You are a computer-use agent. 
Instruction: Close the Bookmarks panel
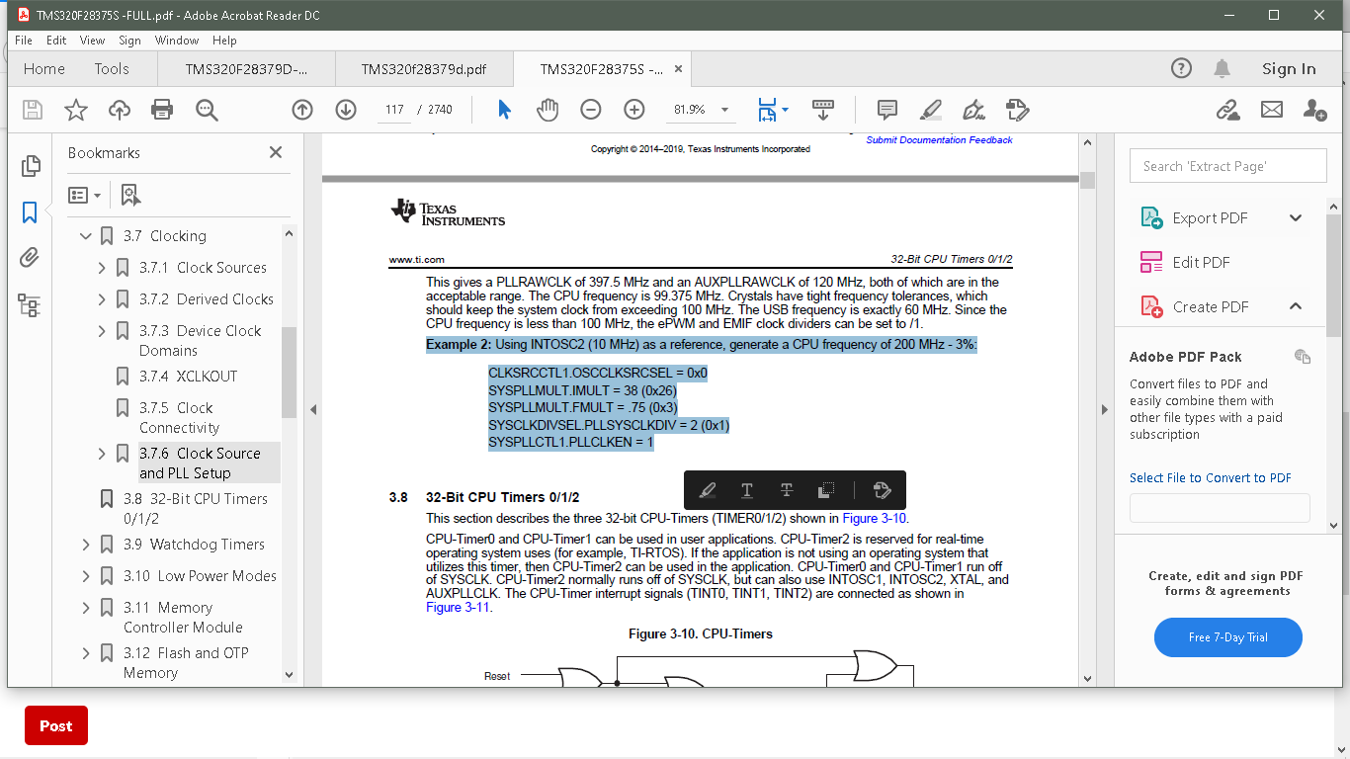[276, 152]
